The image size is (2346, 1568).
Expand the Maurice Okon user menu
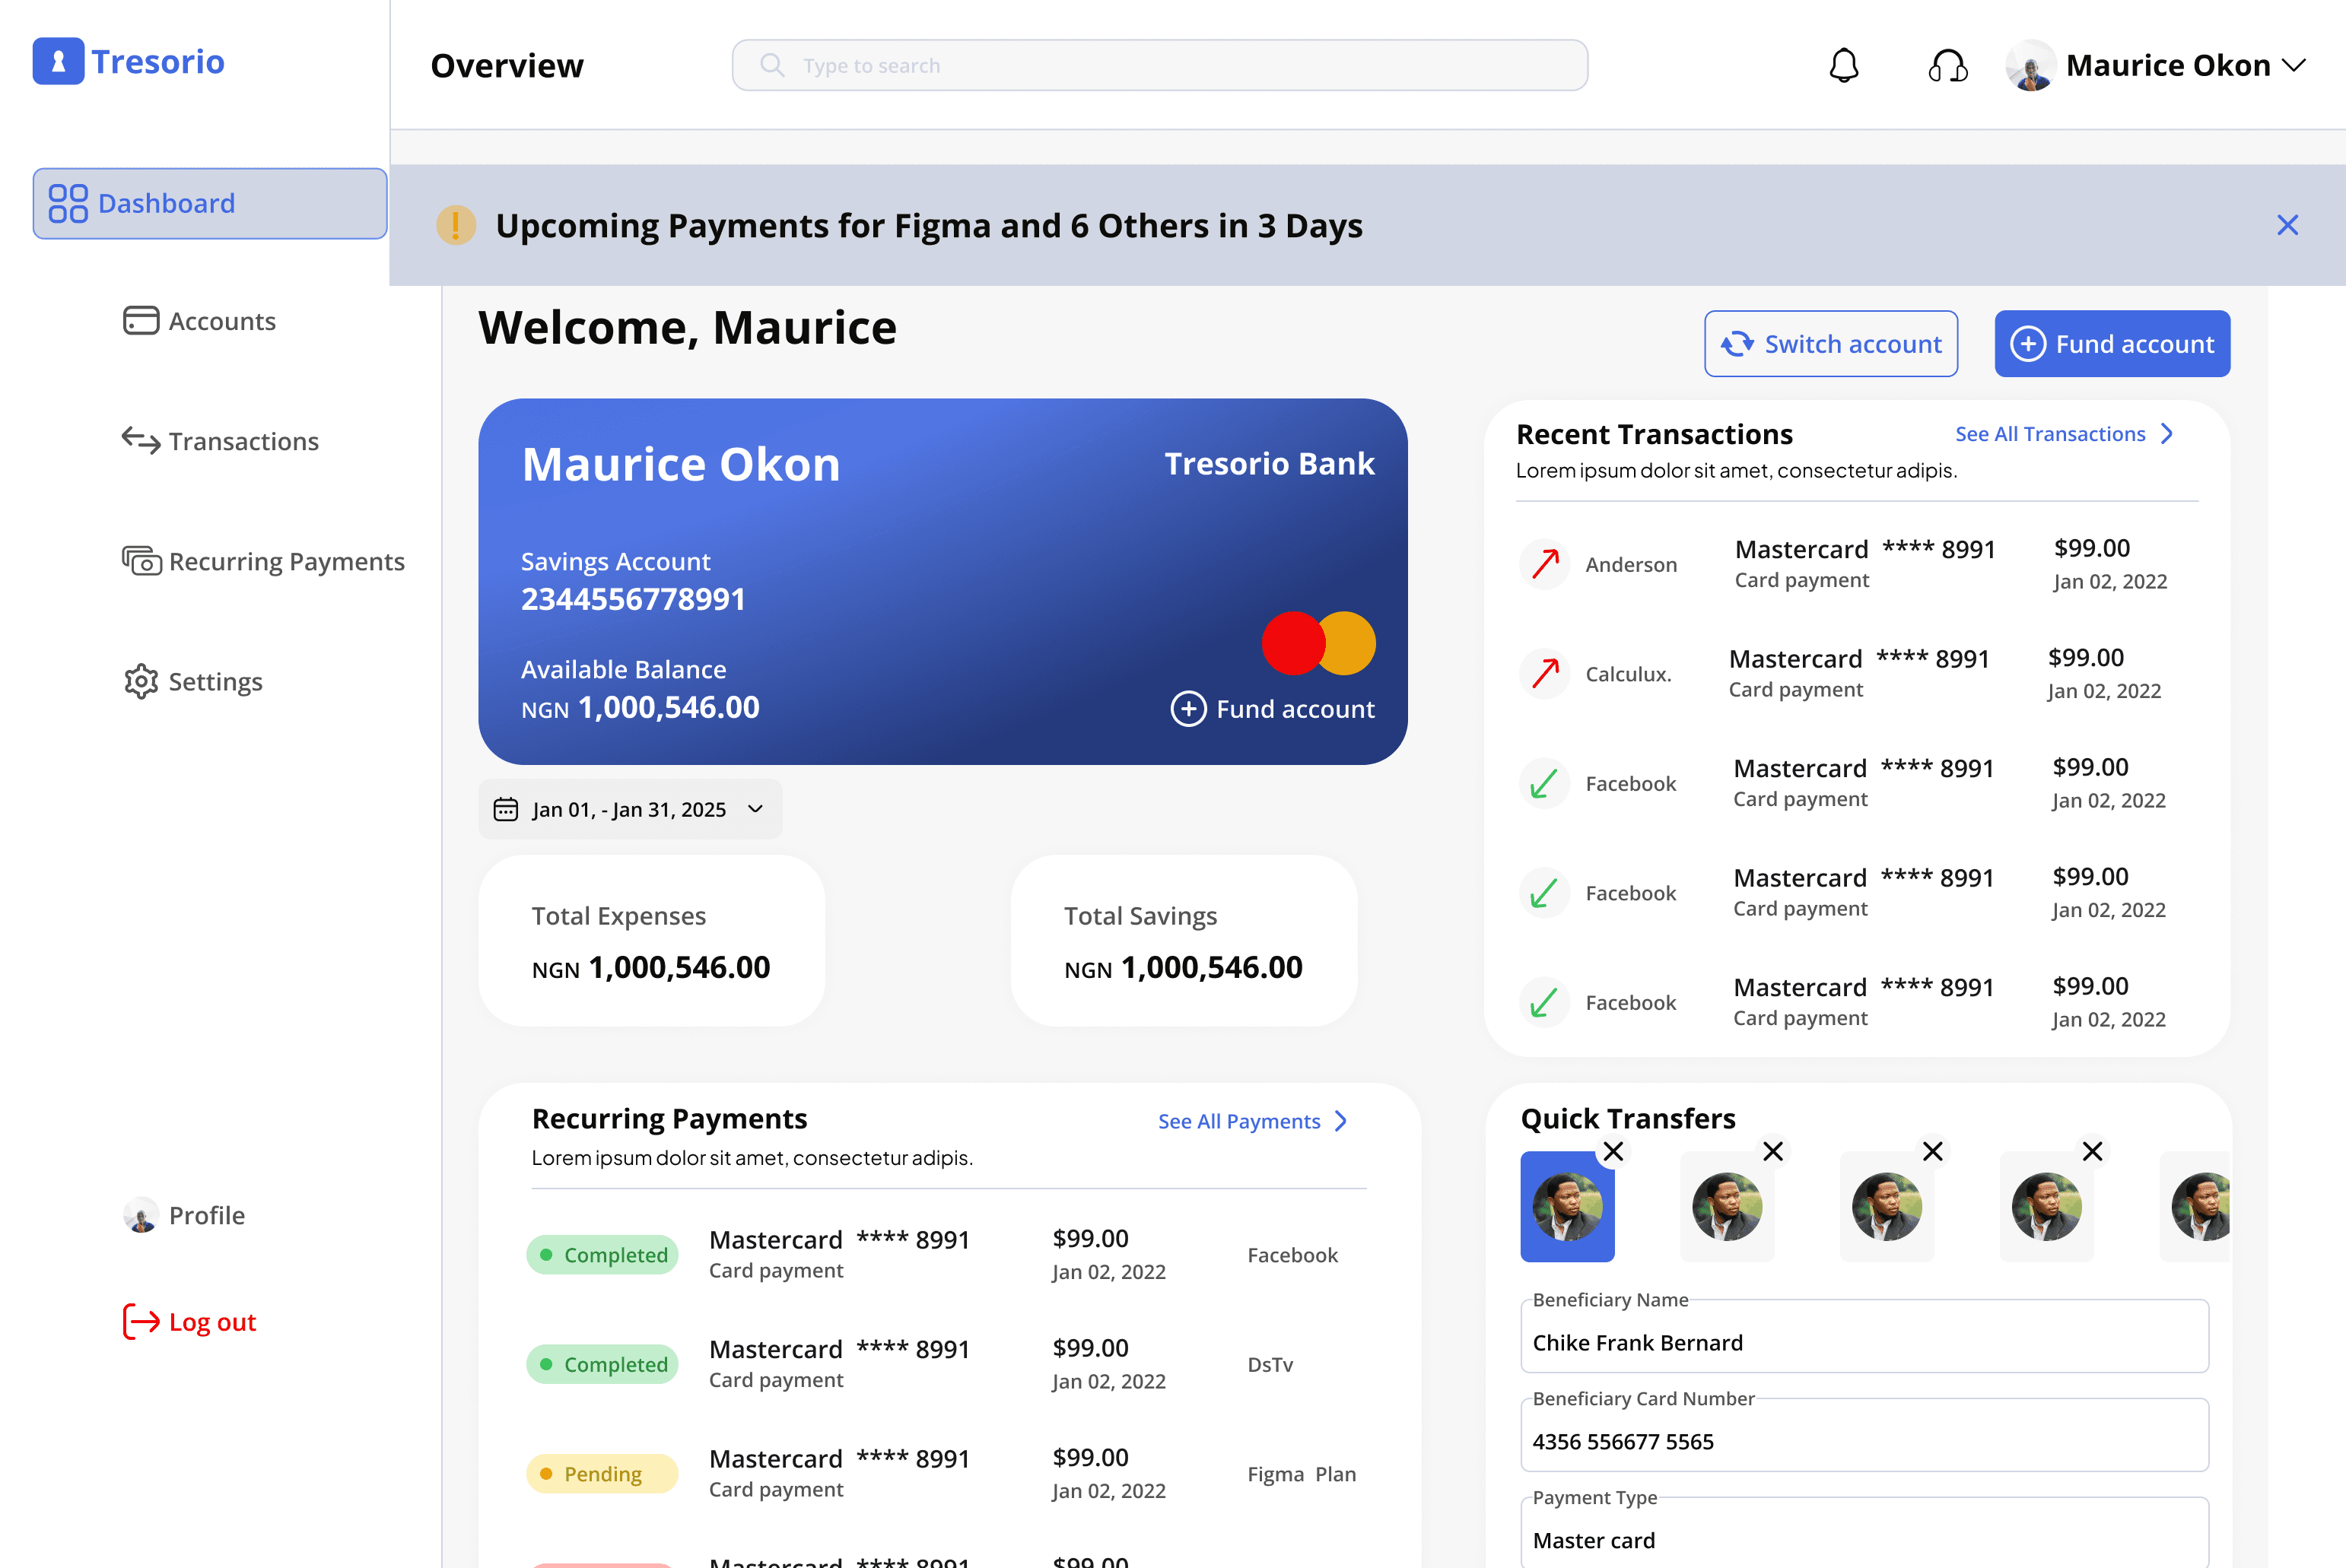(2293, 66)
